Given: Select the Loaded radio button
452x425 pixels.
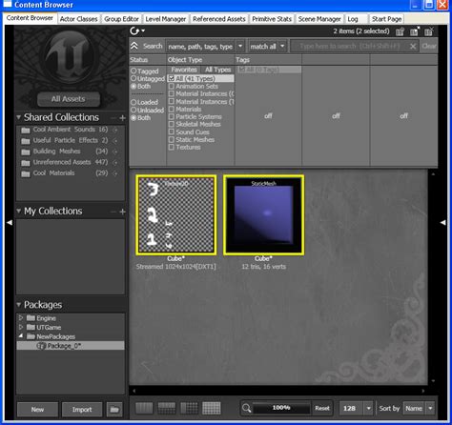Looking at the screenshot, I should click(x=134, y=102).
